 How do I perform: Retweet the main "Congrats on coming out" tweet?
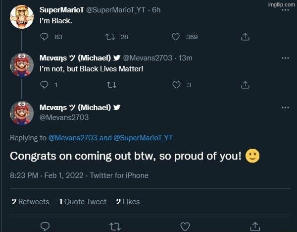115,226
